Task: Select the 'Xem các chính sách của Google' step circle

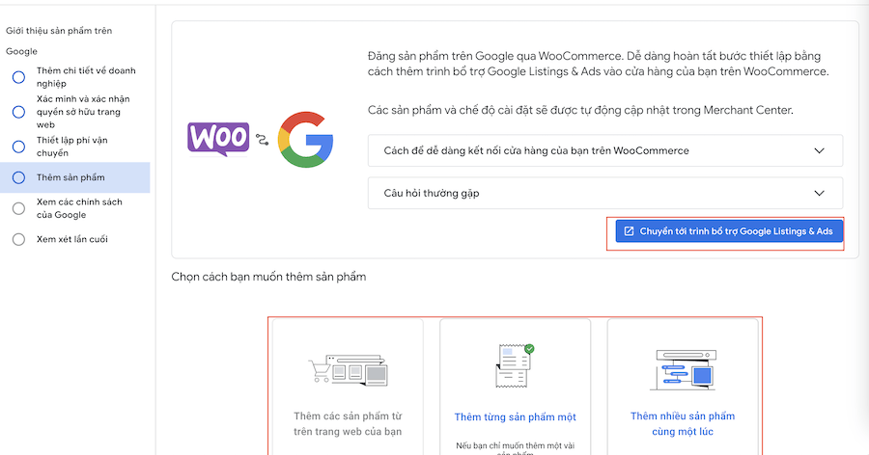Action: coord(19,208)
